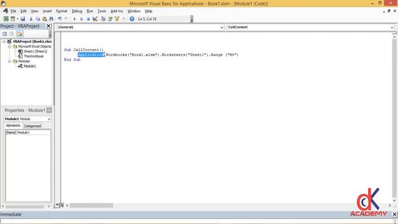
Task: Click View Object icon in Project pane
Action: pos(12,34)
